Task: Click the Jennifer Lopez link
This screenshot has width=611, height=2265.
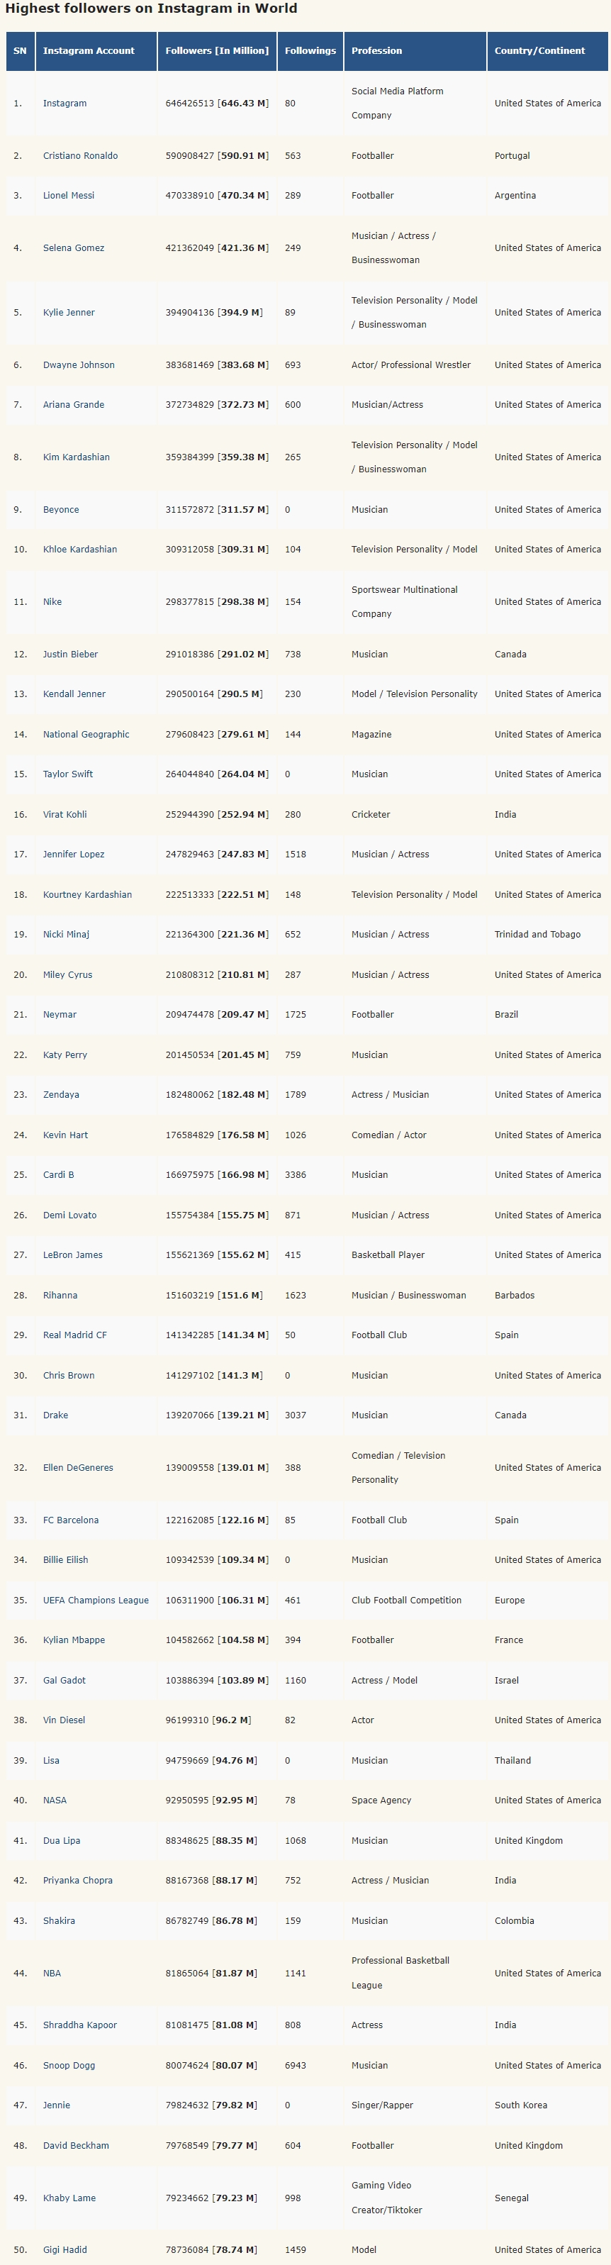Action: click(74, 854)
